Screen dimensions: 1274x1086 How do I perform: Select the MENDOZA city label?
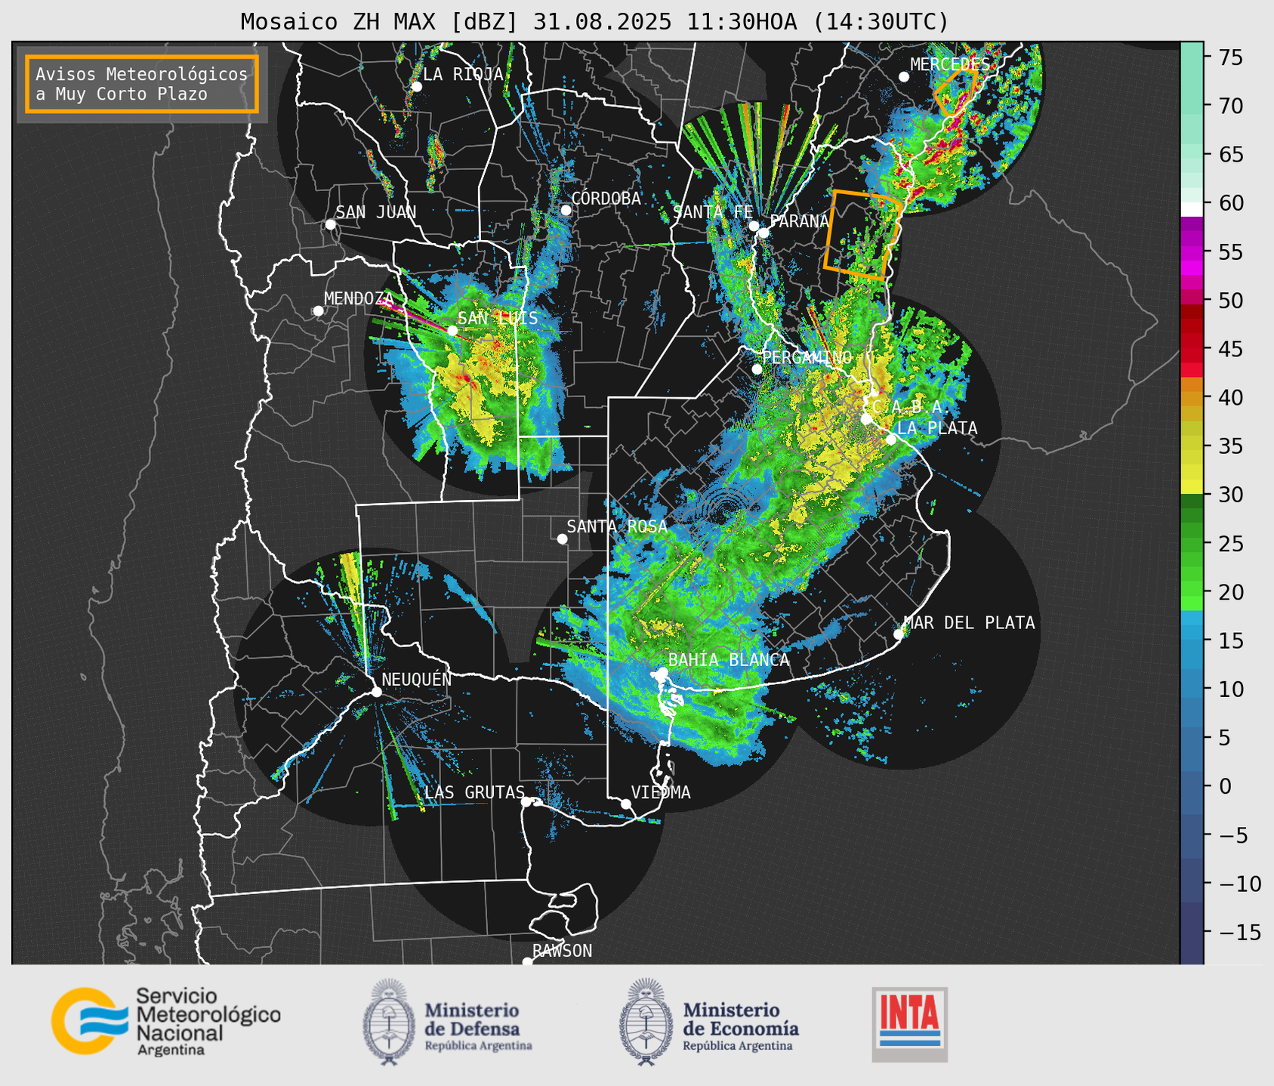point(359,298)
